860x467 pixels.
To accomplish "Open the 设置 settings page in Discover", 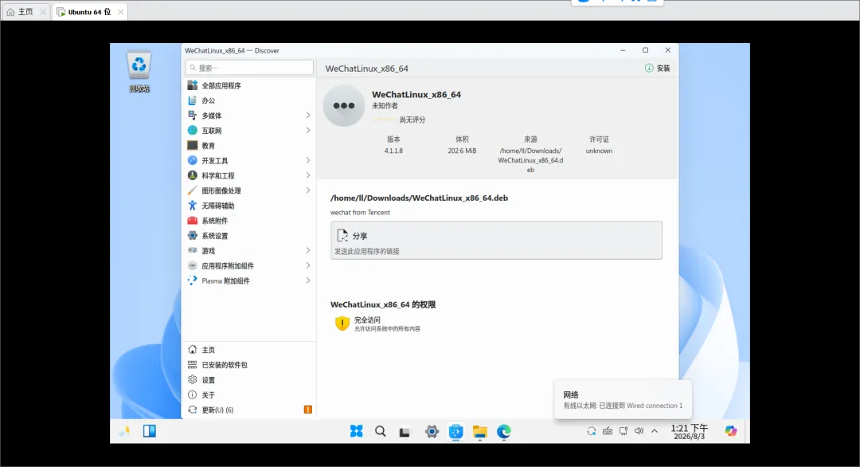I will pos(249,380).
